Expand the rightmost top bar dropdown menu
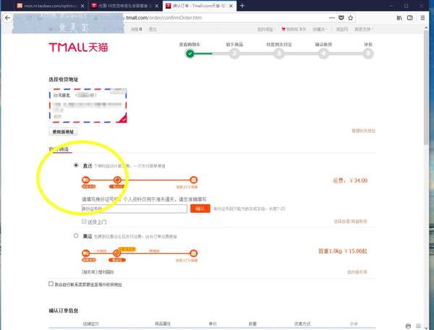The image size is (434, 330). pyautogui.click(x=364, y=29)
